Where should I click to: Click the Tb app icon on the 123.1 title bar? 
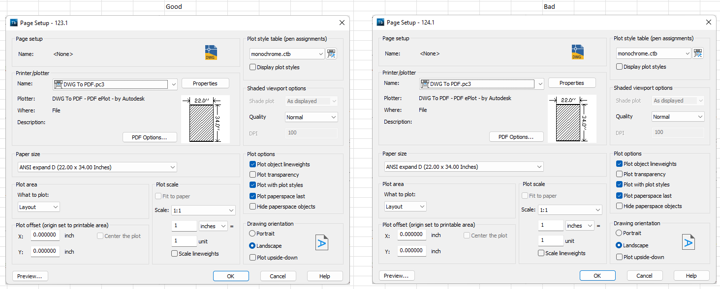point(13,23)
